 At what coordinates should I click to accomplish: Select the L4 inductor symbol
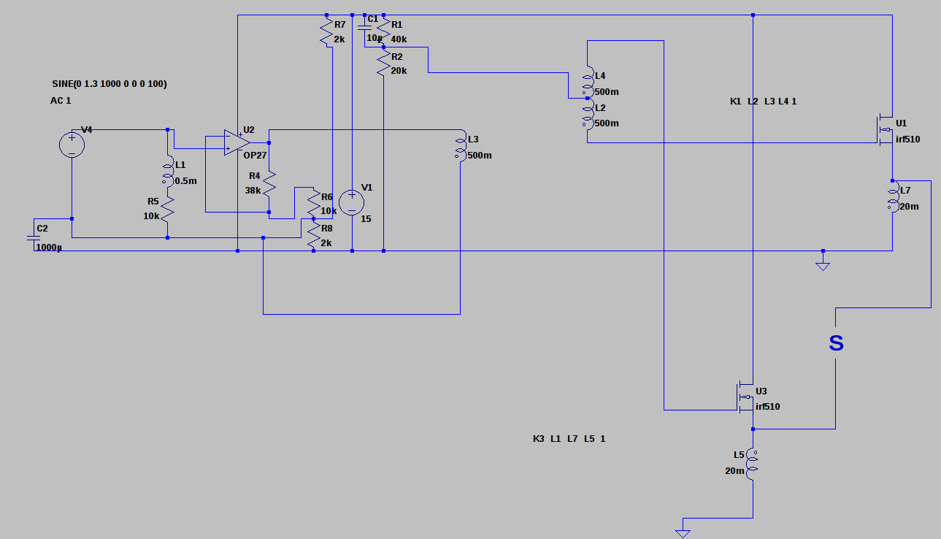(587, 83)
